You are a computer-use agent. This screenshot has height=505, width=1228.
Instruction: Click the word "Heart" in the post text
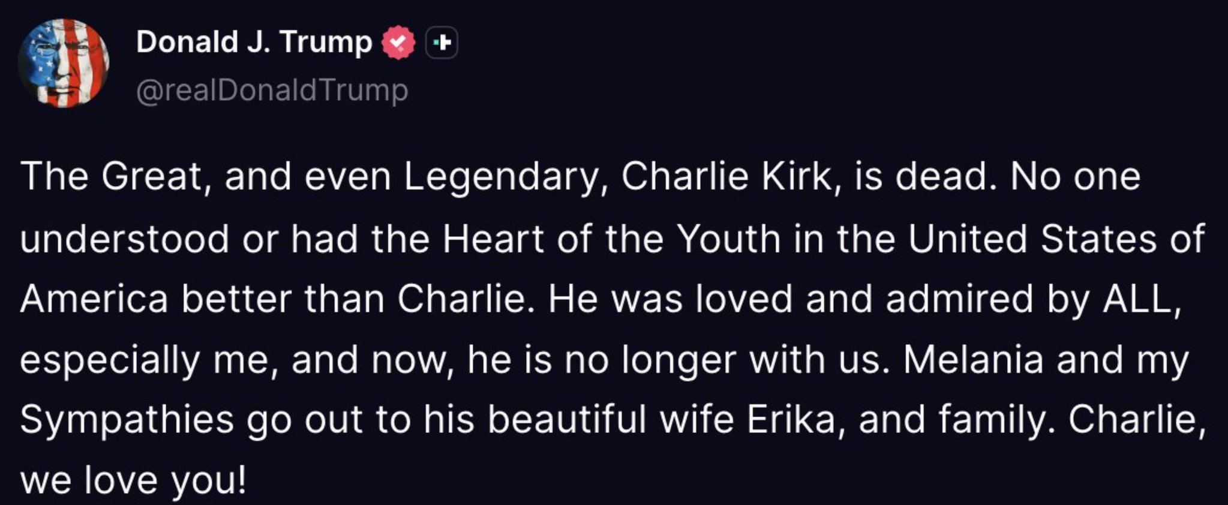tap(493, 238)
